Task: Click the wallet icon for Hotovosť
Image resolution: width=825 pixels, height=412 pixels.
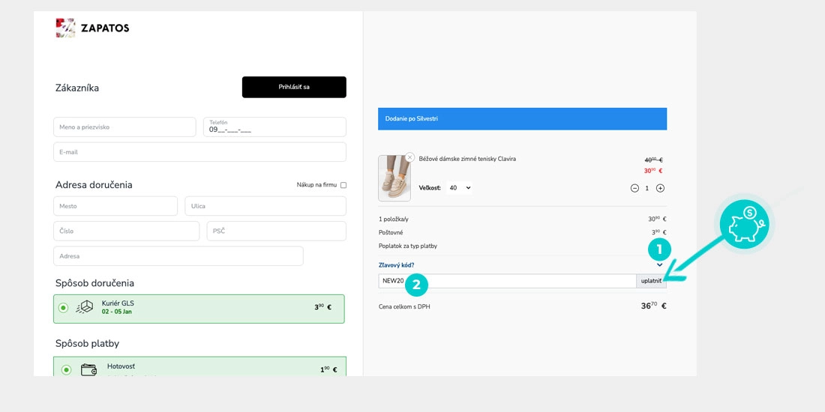Action: tap(89, 369)
